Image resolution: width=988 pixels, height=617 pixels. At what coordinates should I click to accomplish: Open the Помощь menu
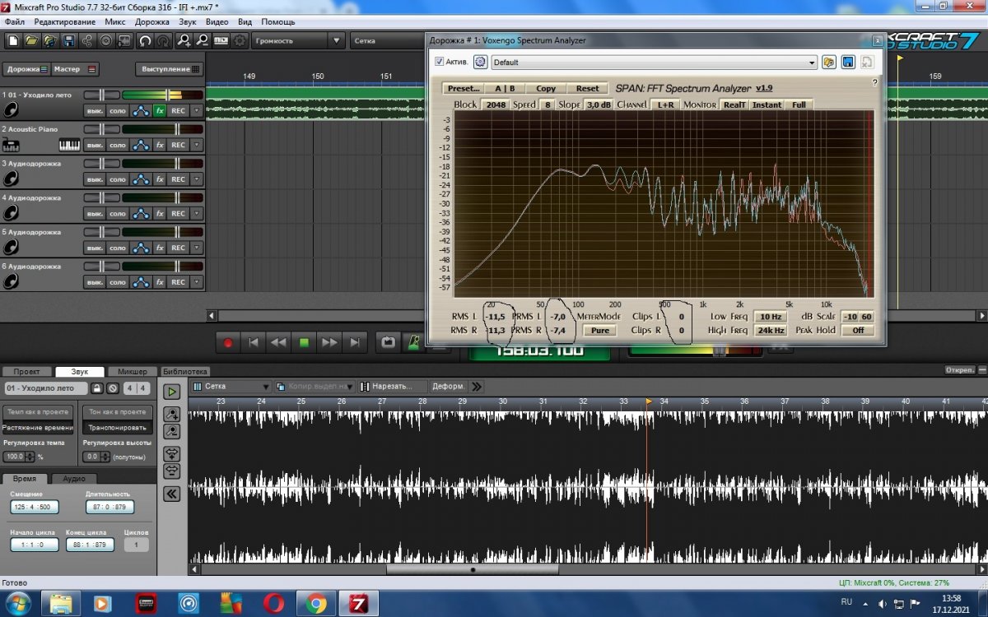click(278, 21)
